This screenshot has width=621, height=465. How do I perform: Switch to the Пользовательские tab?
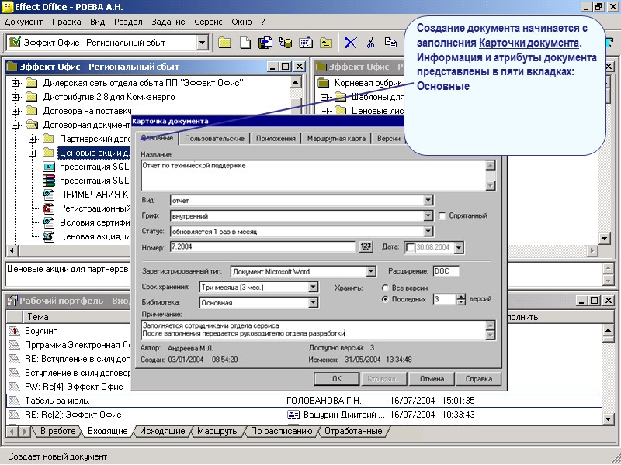point(214,139)
